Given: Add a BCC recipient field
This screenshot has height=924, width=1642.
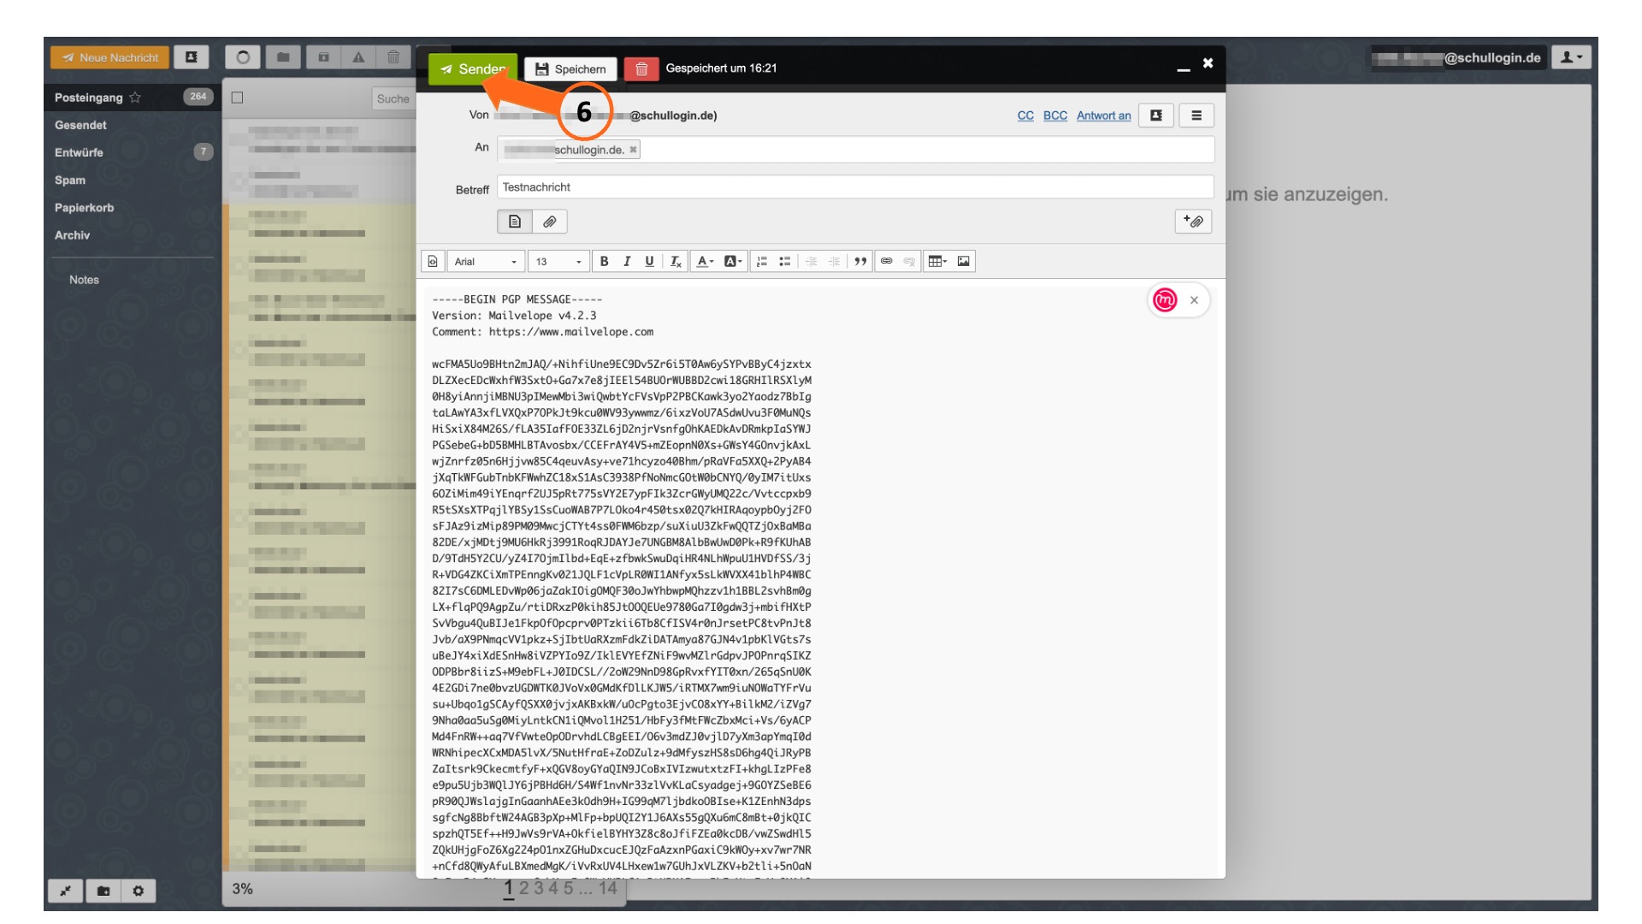Looking at the screenshot, I should pyautogui.click(x=1055, y=115).
